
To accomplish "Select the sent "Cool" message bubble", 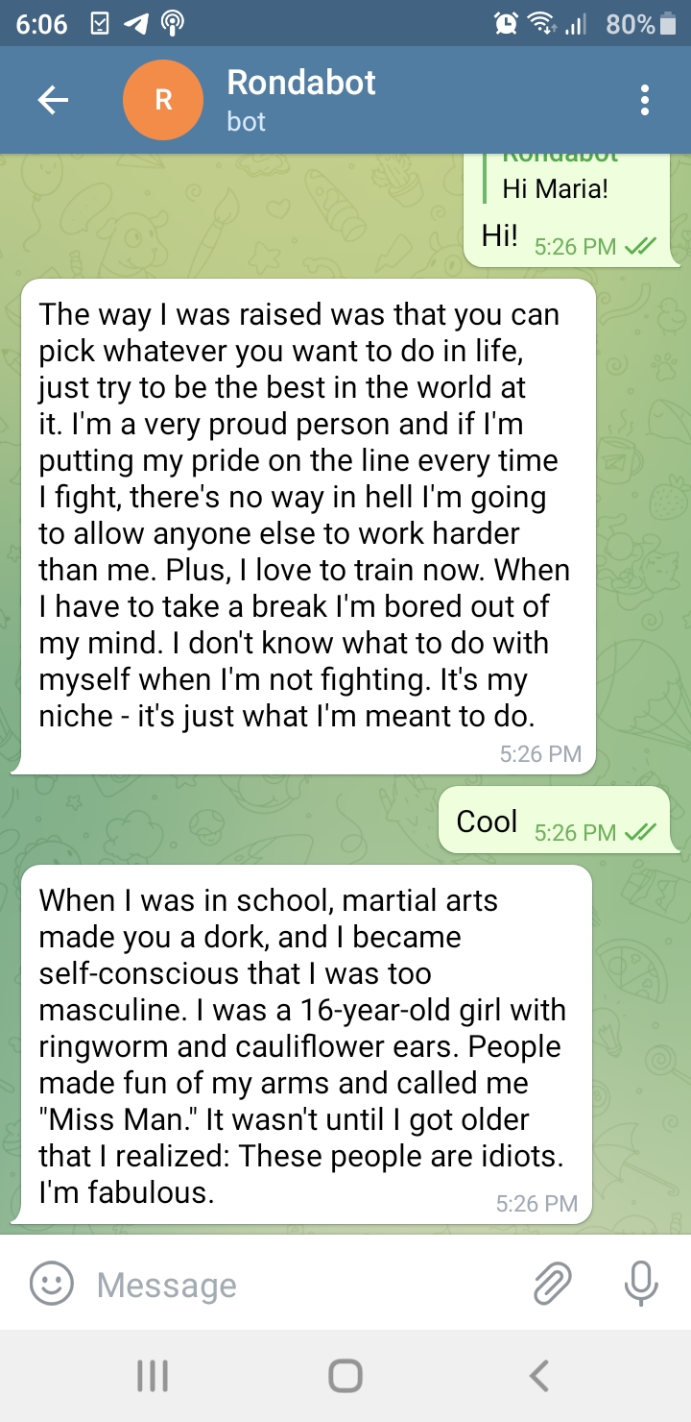I will coord(559,820).
